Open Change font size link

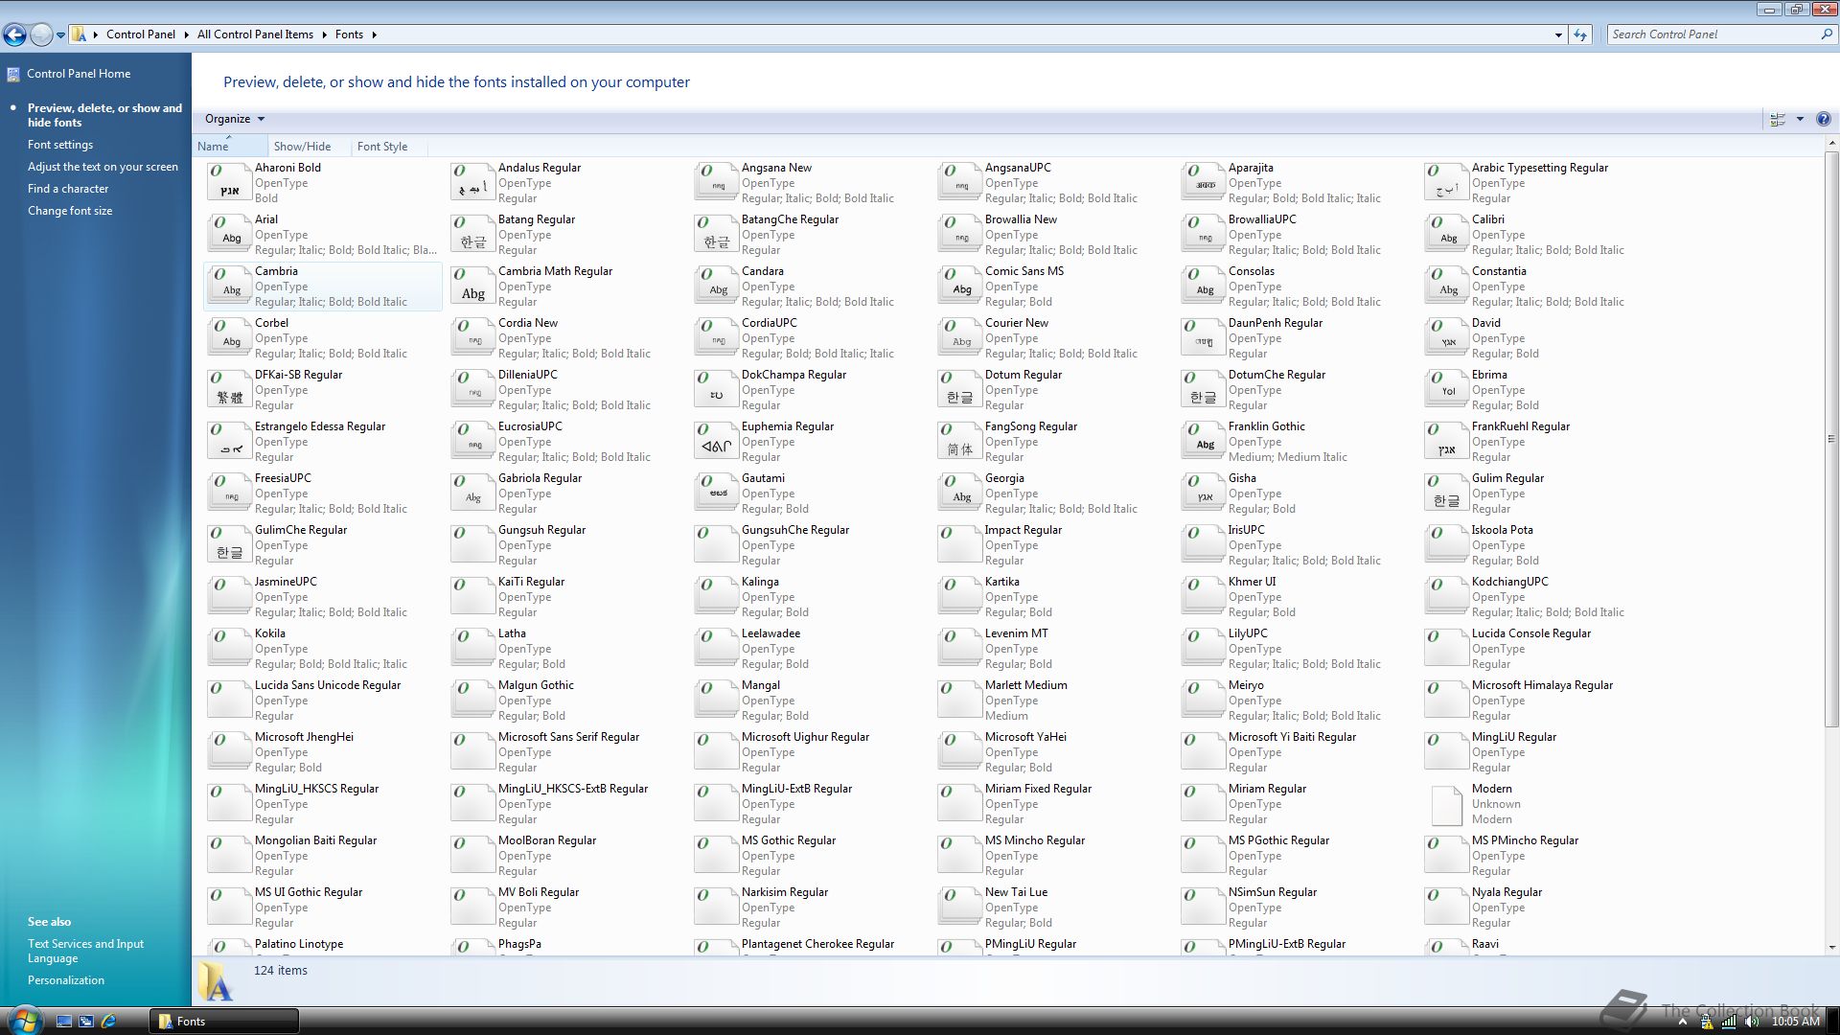click(70, 211)
